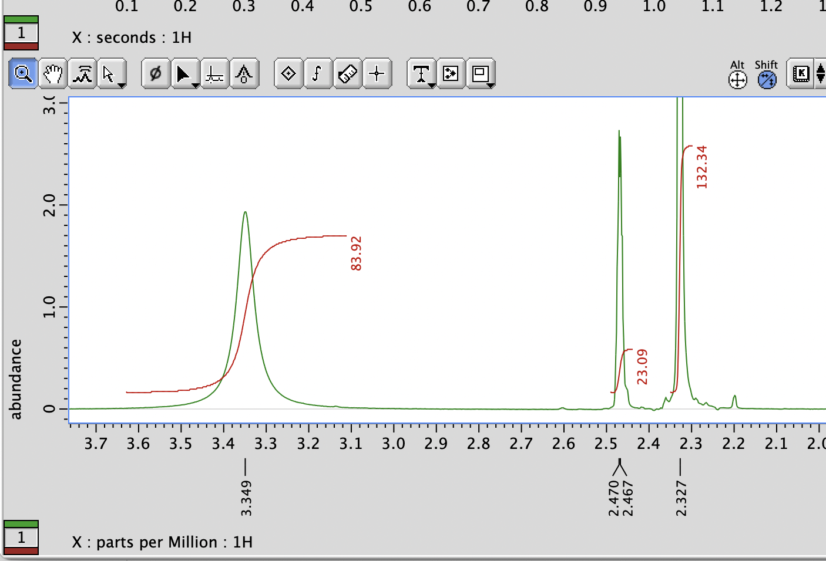The image size is (826, 561).
Task: Activate the integral tool
Action: pyautogui.click(x=317, y=74)
